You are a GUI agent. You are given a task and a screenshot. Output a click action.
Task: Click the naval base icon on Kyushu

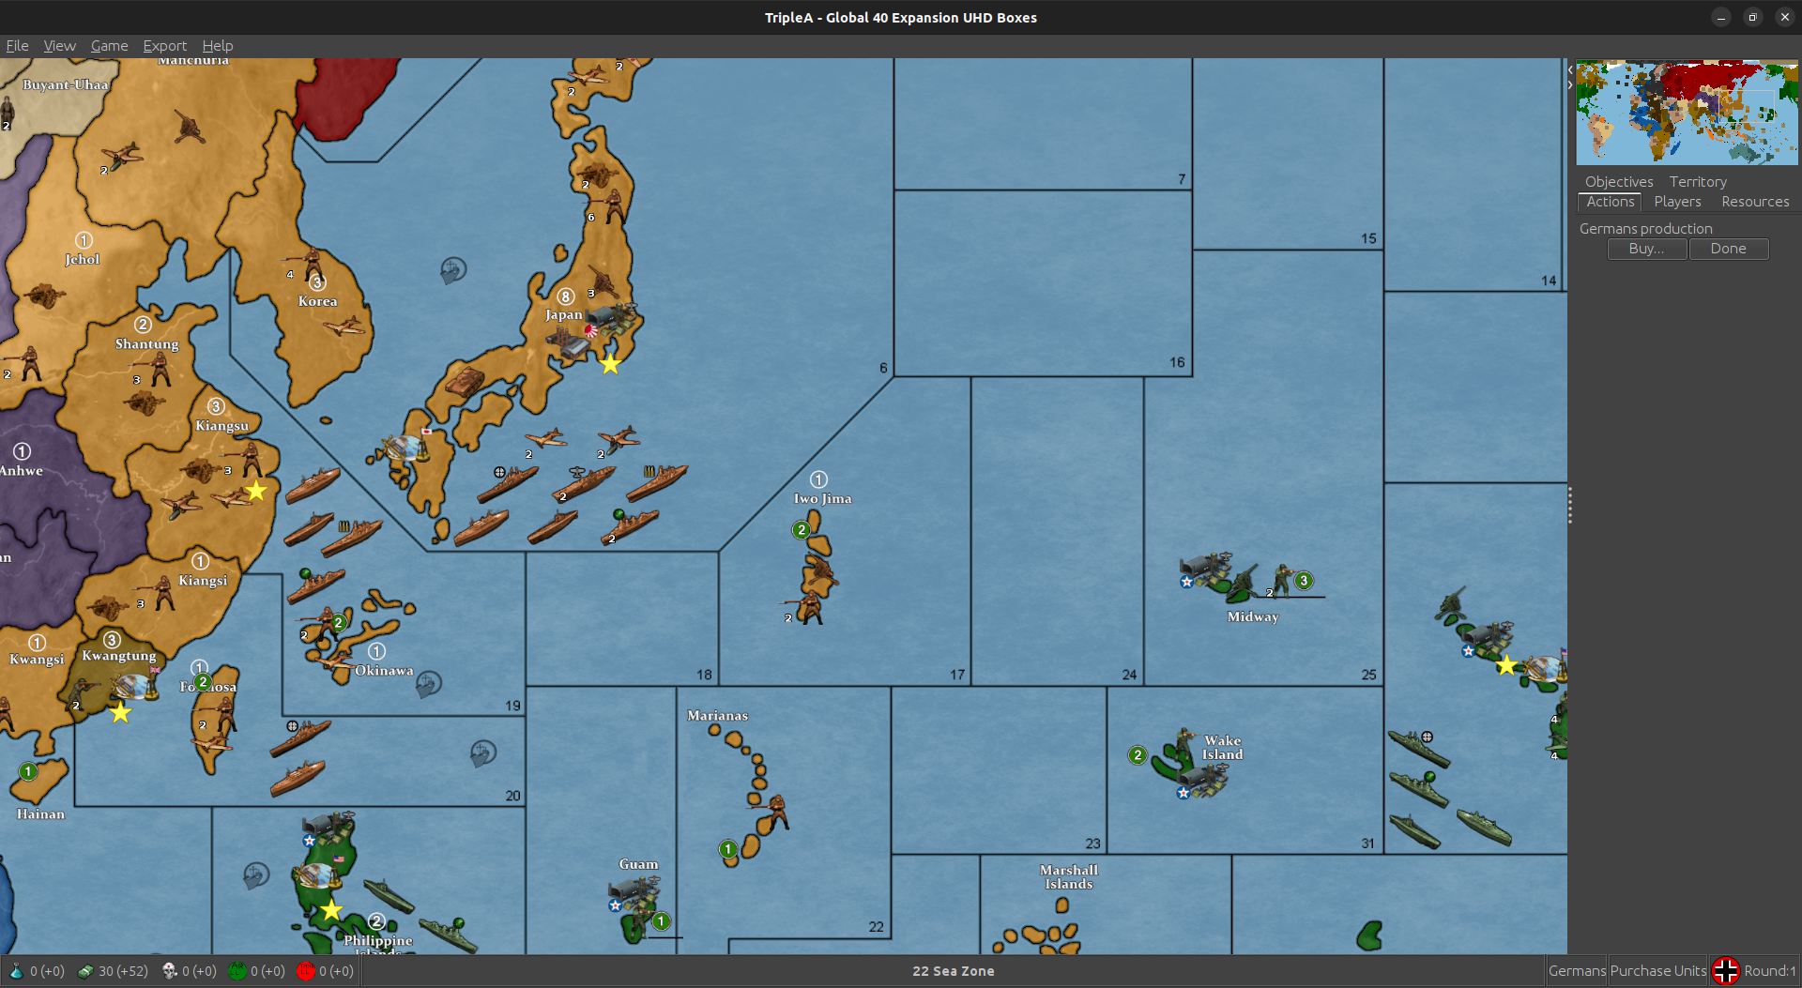pos(405,448)
